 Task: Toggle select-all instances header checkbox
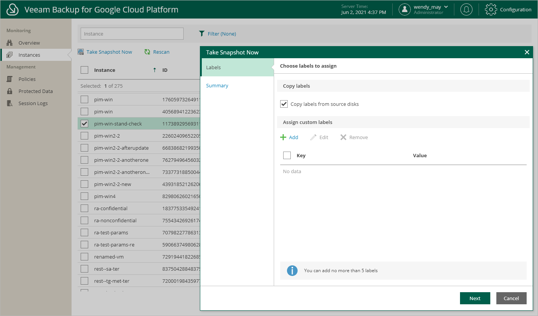[x=84, y=70]
